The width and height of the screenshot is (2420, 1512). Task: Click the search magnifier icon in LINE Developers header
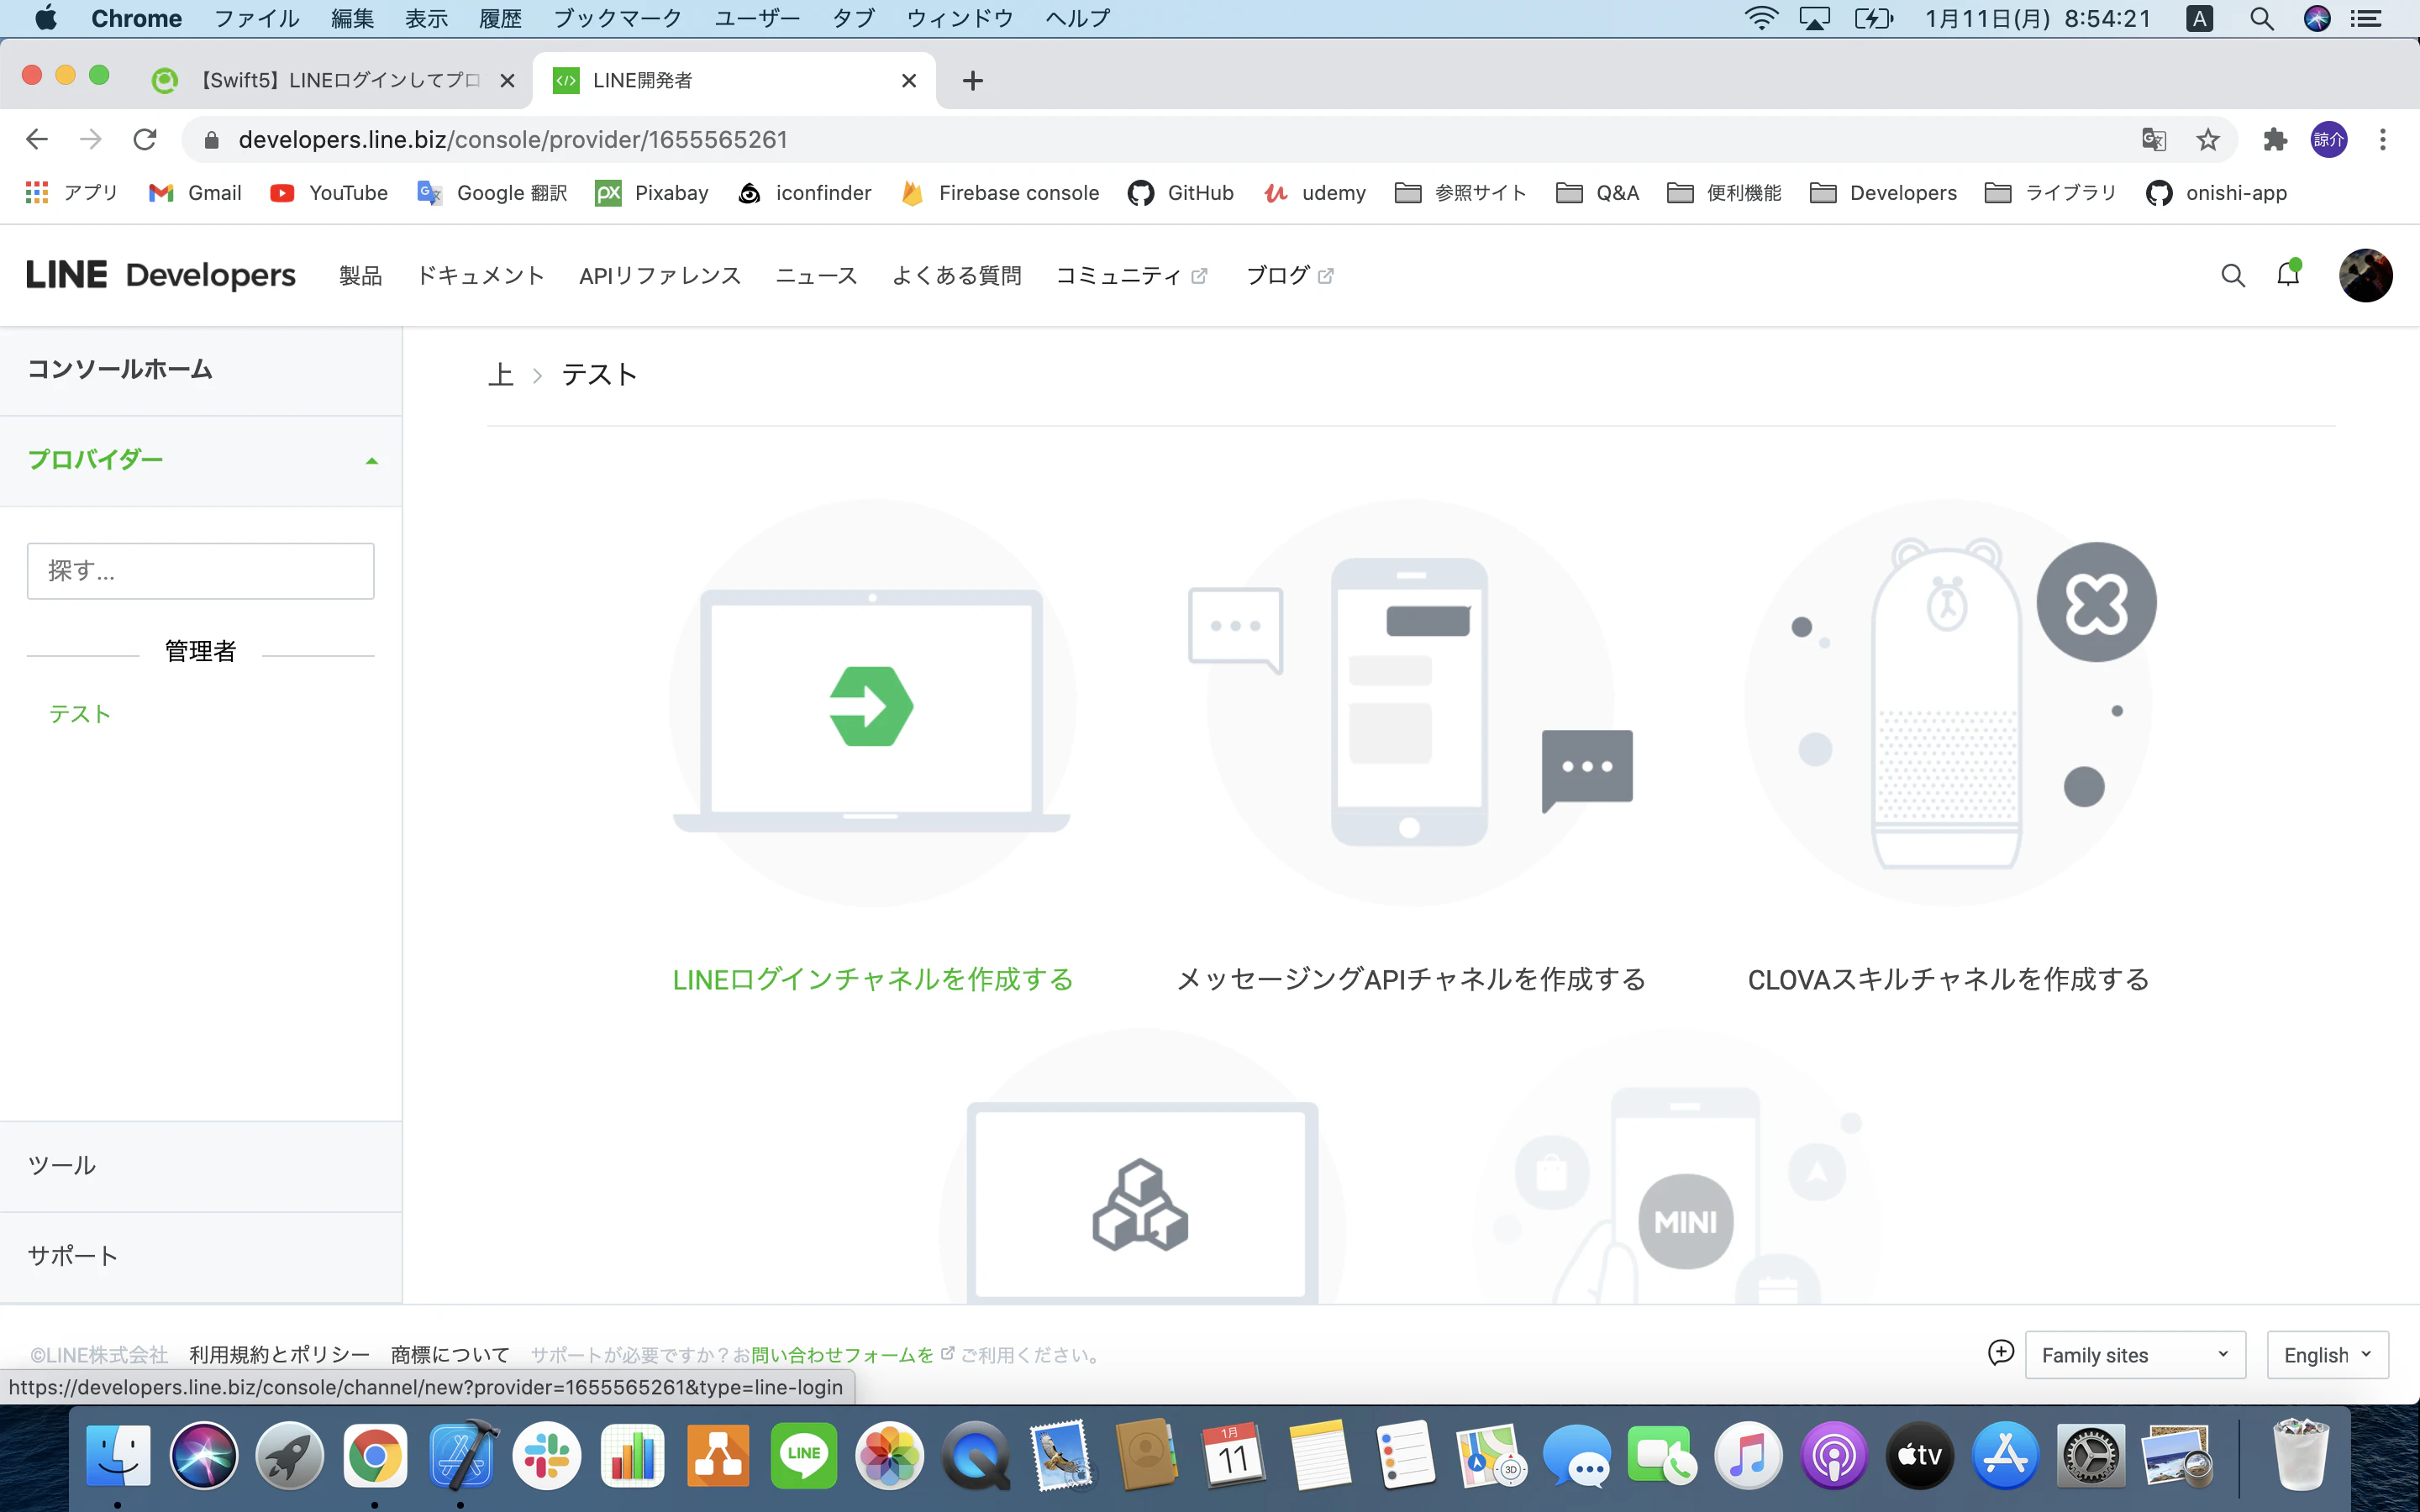pyautogui.click(x=2232, y=275)
